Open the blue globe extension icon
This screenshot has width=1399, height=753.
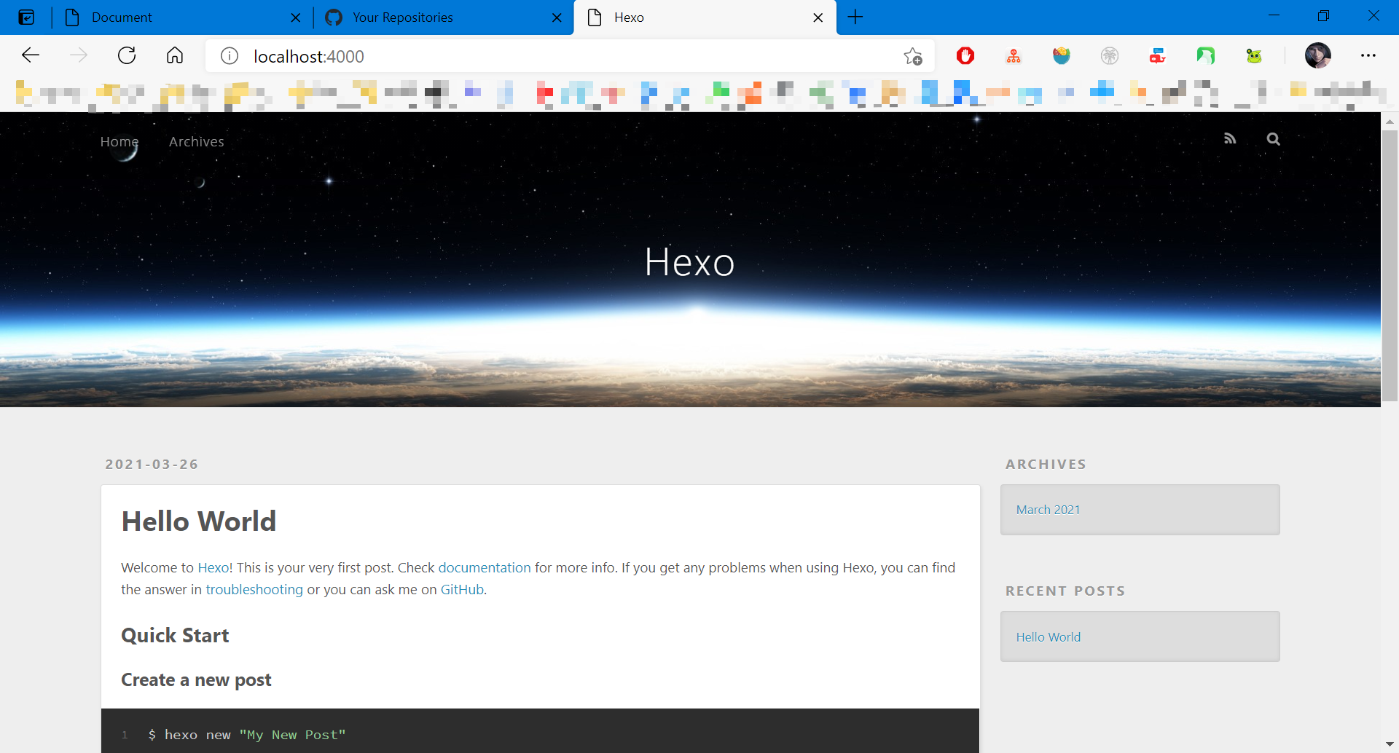pyautogui.click(x=1062, y=55)
